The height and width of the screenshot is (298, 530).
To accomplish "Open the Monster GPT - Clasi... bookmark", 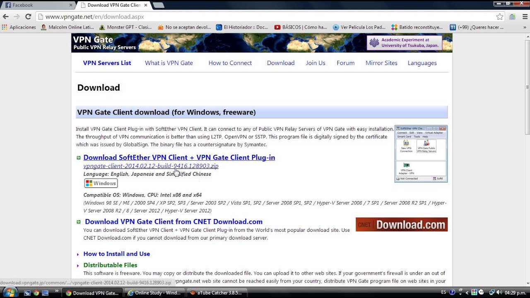I will click(125, 27).
